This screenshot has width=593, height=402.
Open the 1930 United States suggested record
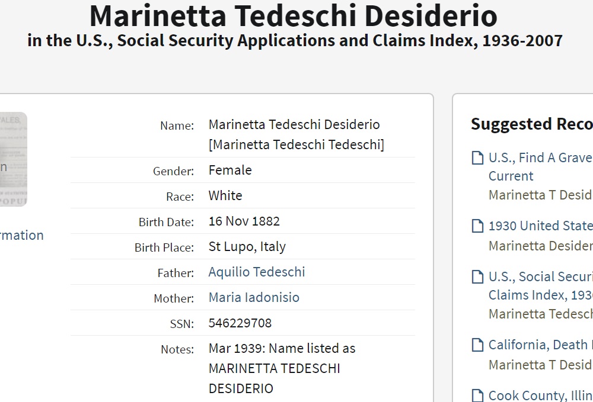540,226
